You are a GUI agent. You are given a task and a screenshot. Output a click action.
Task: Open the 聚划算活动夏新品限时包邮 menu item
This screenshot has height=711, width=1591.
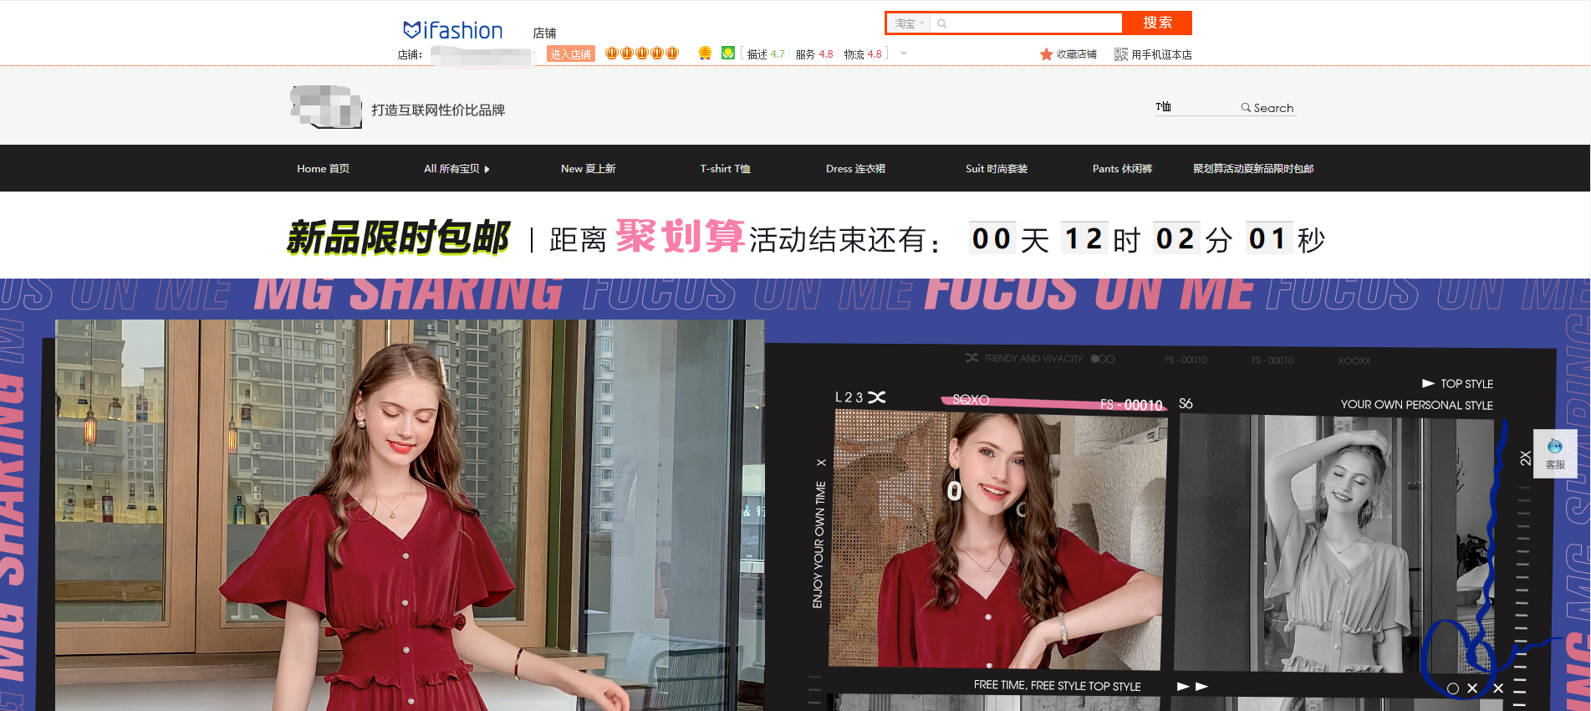pyautogui.click(x=1253, y=169)
